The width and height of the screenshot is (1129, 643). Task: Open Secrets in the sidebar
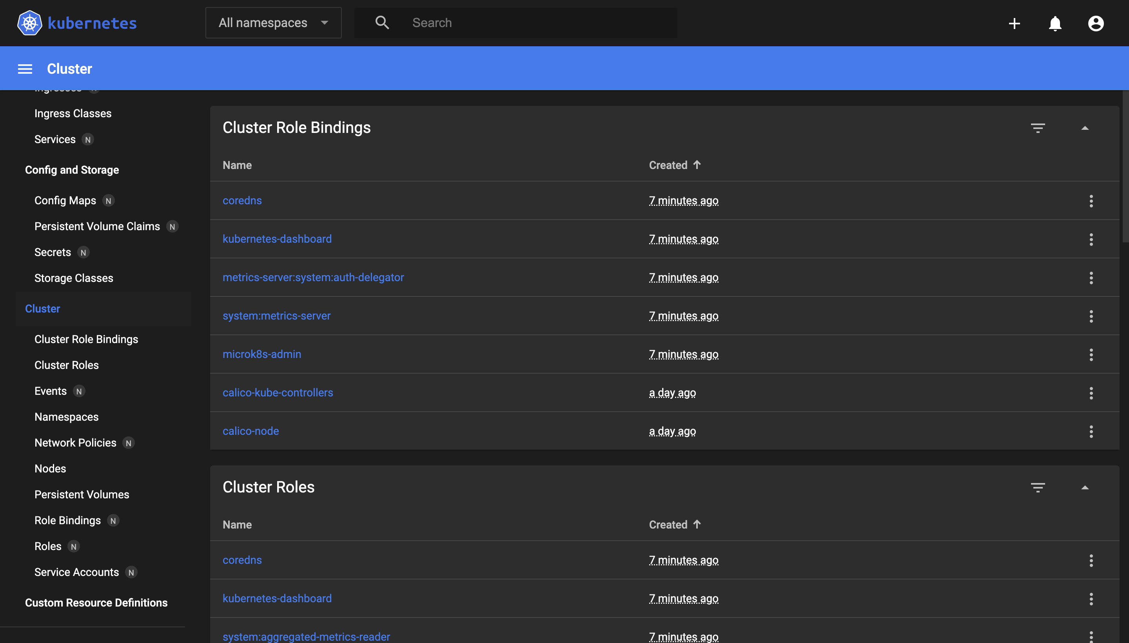tap(53, 252)
